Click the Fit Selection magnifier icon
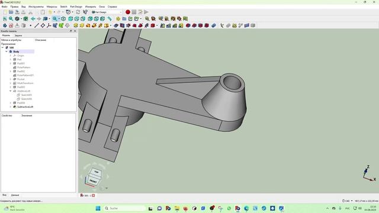Image resolution: width=379 pixels, height=213 pixels. tap(11, 18)
